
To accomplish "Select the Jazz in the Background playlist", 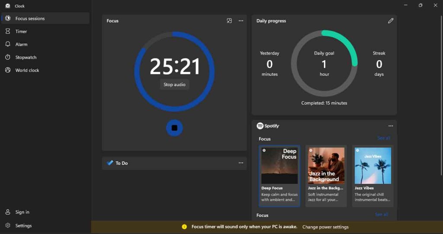I will pos(326,176).
